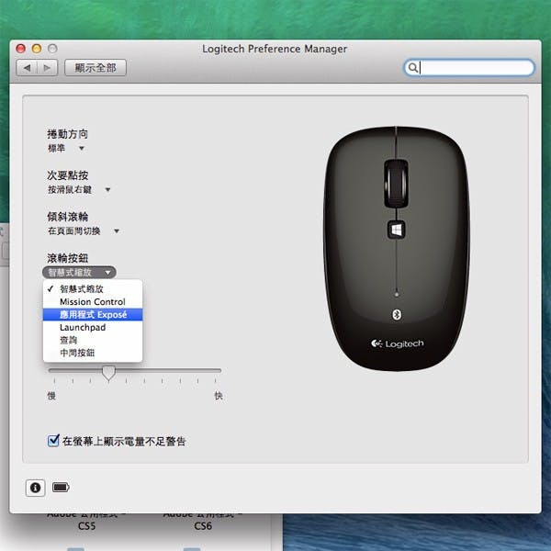Minimize the window with the yellow button
Viewport: 551px width, 551px height.
[37, 49]
